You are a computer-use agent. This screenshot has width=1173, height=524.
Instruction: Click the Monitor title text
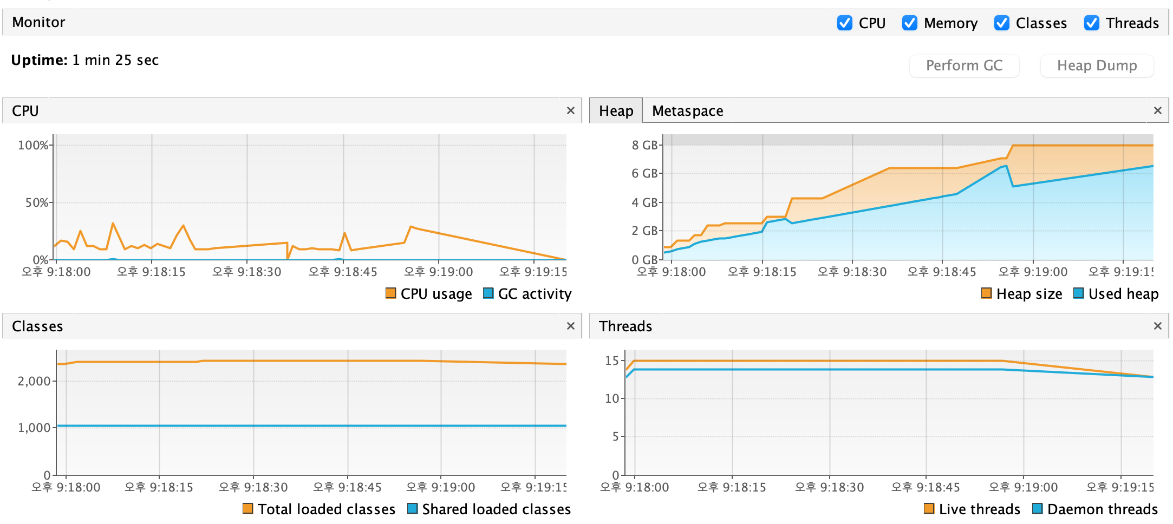click(38, 22)
